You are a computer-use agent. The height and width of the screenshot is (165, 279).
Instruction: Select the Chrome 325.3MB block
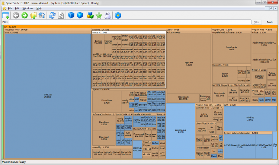click(218, 113)
